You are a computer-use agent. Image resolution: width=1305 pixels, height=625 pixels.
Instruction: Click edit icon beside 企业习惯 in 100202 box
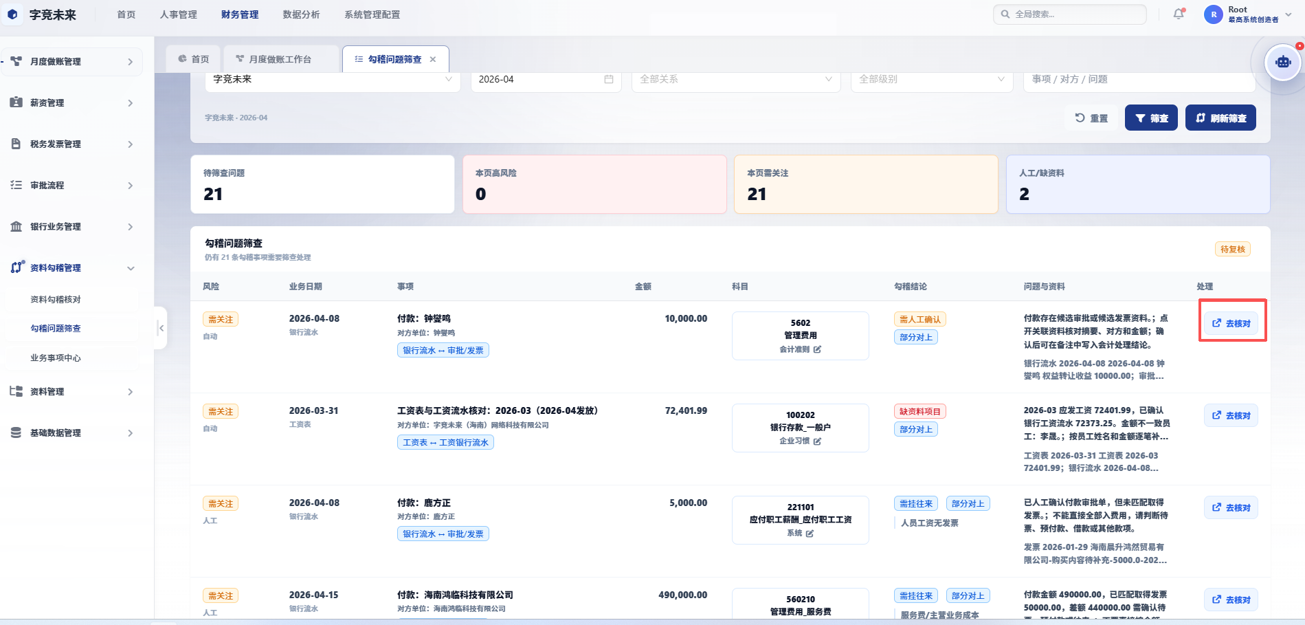pos(817,441)
